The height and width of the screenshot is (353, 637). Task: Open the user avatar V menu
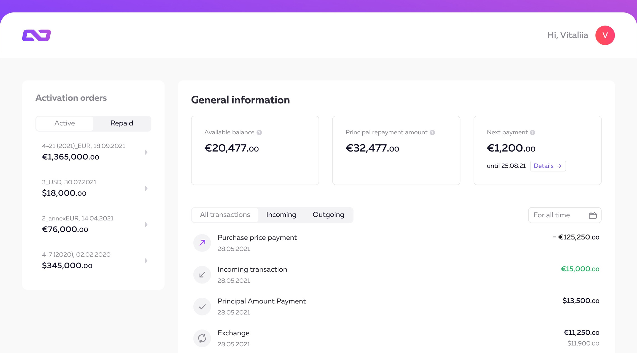coord(605,35)
